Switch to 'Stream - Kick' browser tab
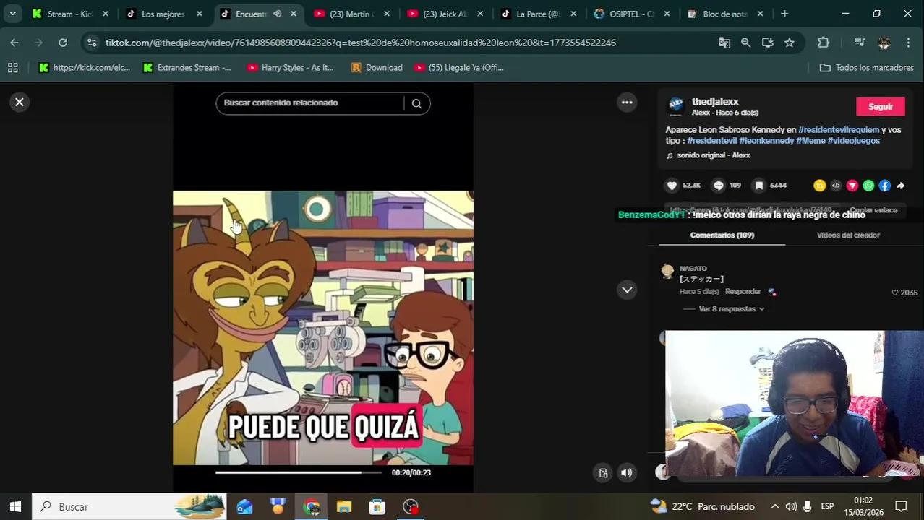The height and width of the screenshot is (520, 924). tap(70, 14)
